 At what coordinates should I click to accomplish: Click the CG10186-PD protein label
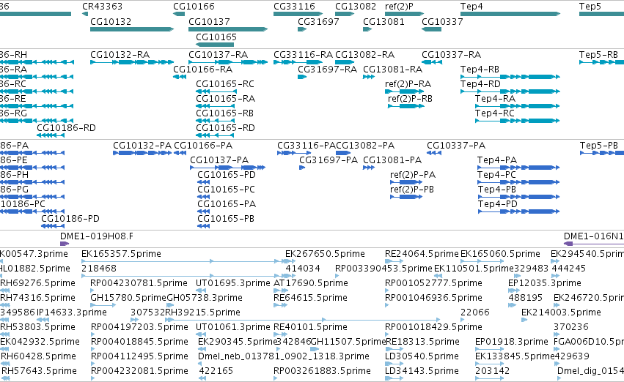click(x=70, y=218)
